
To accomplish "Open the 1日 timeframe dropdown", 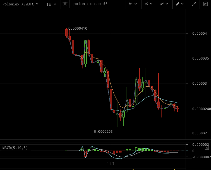I will pos(51,4).
